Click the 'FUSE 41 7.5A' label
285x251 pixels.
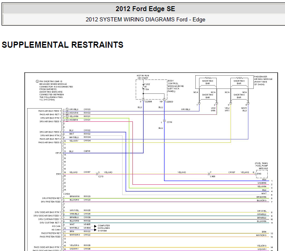point(147,87)
